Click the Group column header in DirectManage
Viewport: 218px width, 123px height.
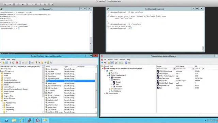coord(166,66)
